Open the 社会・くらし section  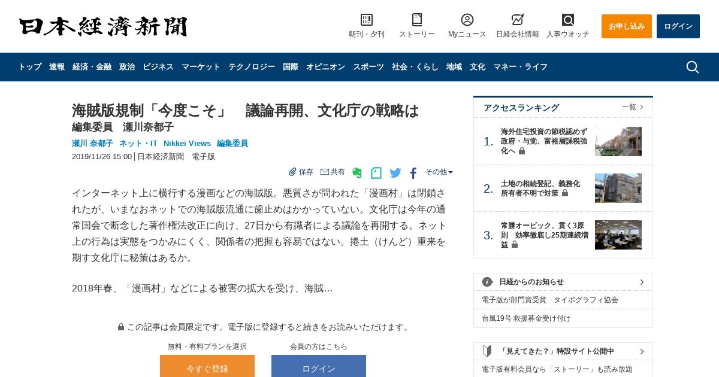[415, 67]
